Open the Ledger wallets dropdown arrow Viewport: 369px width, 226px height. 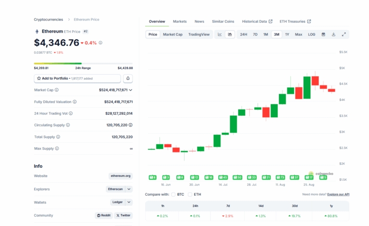pyautogui.click(x=129, y=202)
